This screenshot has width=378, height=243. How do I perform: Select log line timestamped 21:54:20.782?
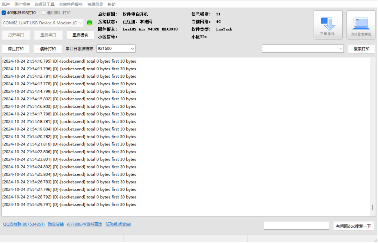69,137
